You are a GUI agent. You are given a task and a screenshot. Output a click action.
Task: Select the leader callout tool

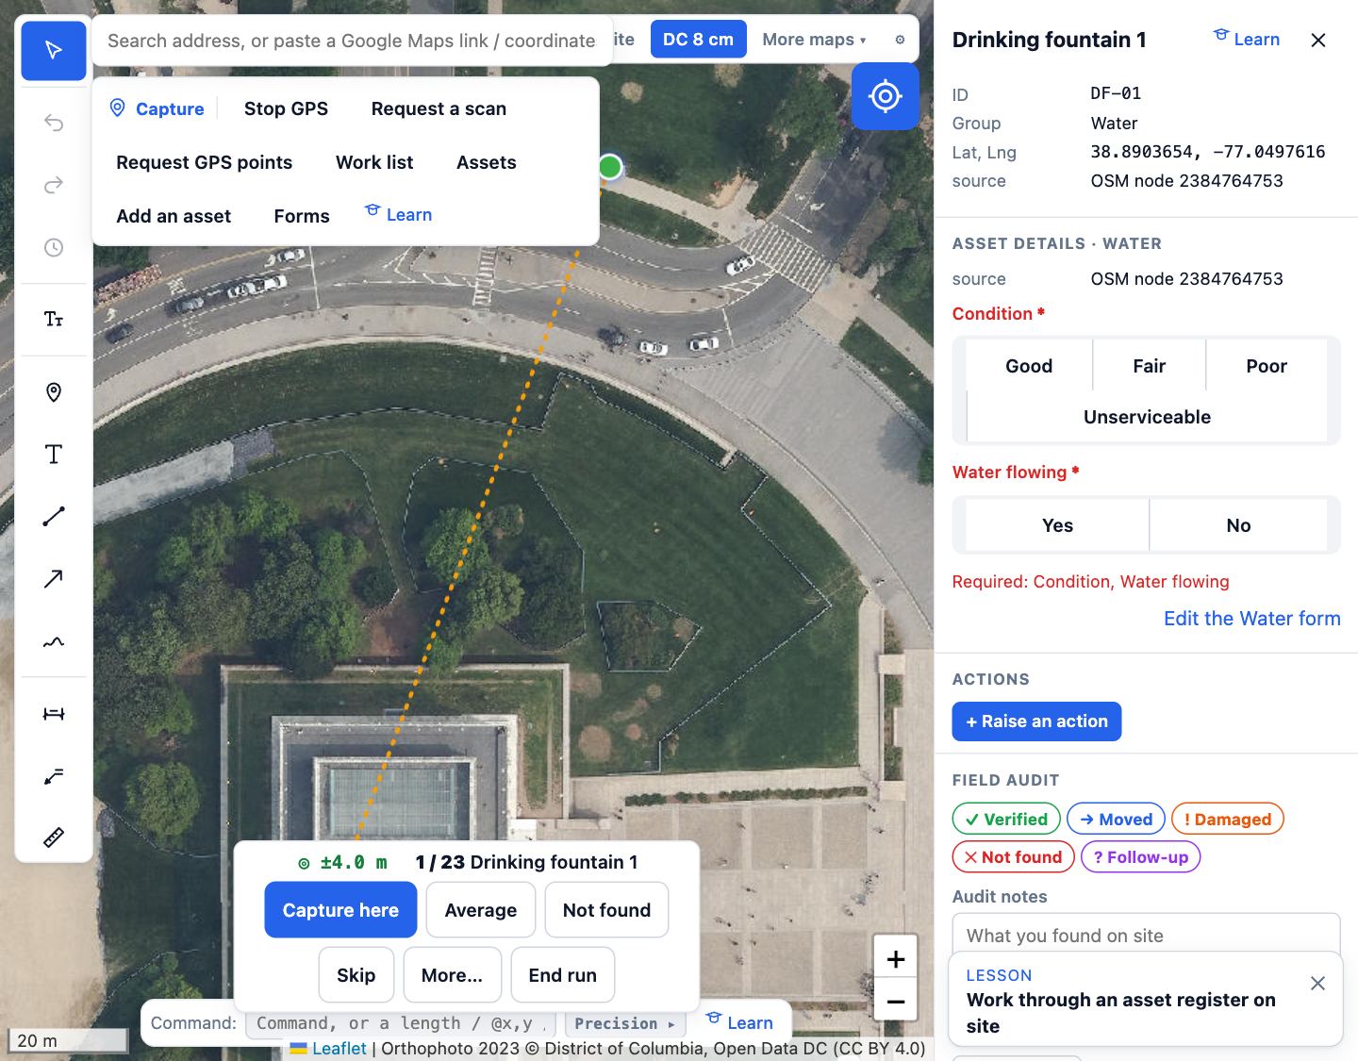coord(54,776)
